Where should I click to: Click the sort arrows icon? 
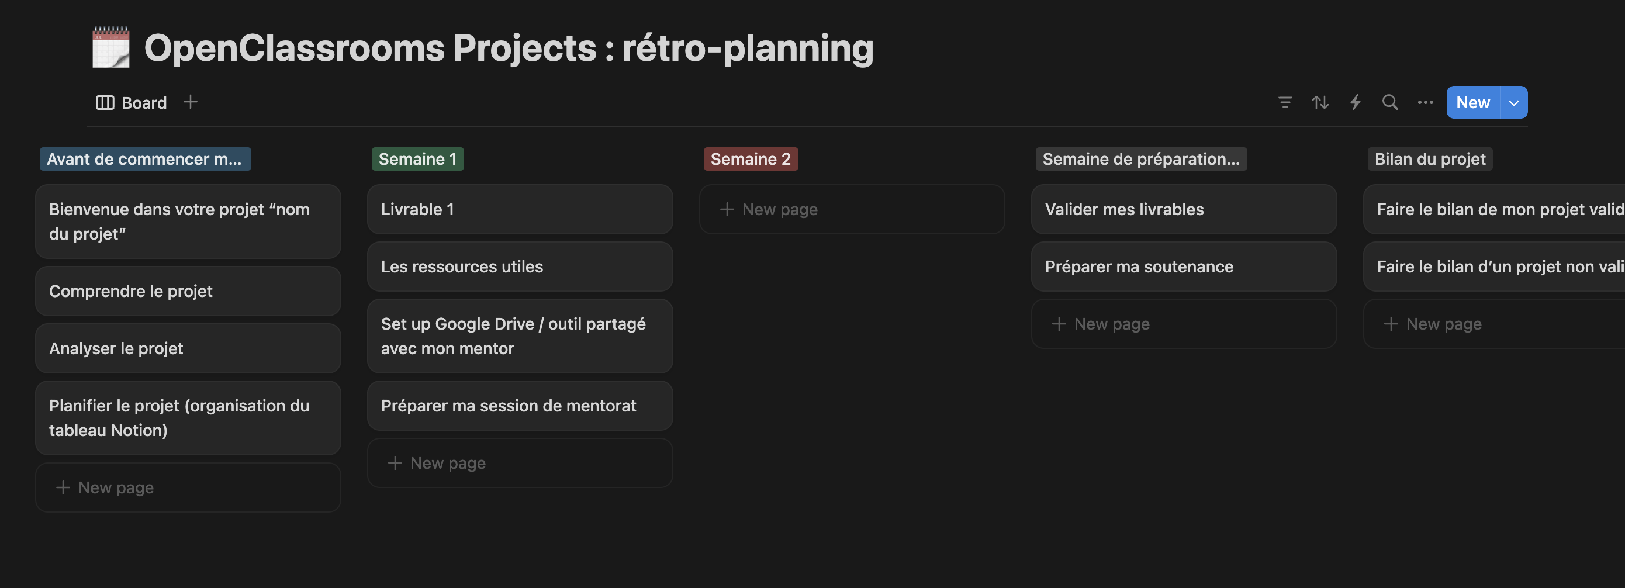tap(1320, 102)
